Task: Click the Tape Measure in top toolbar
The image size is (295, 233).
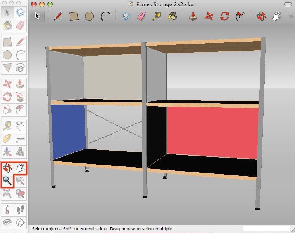Action: tap(158, 16)
